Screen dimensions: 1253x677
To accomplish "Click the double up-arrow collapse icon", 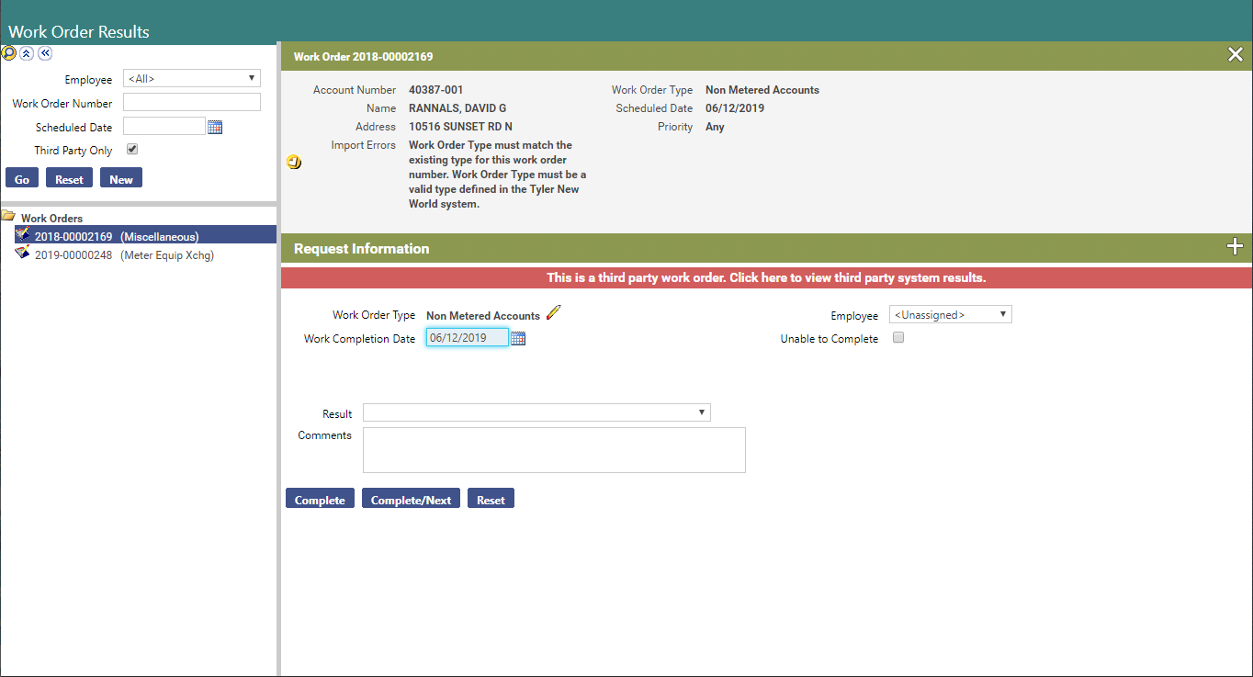I will point(27,53).
